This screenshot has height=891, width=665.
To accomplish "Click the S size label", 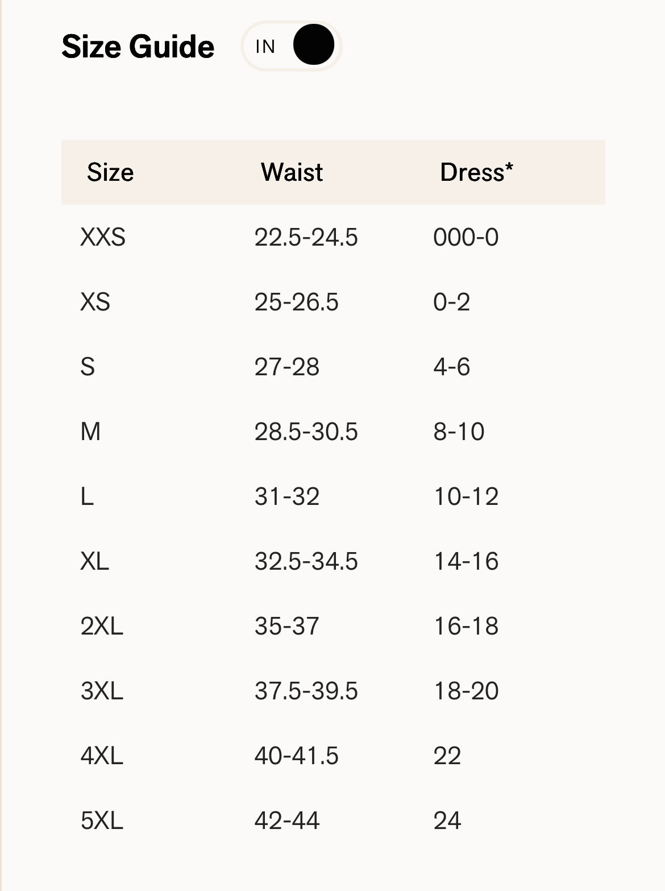I will (x=88, y=367).
